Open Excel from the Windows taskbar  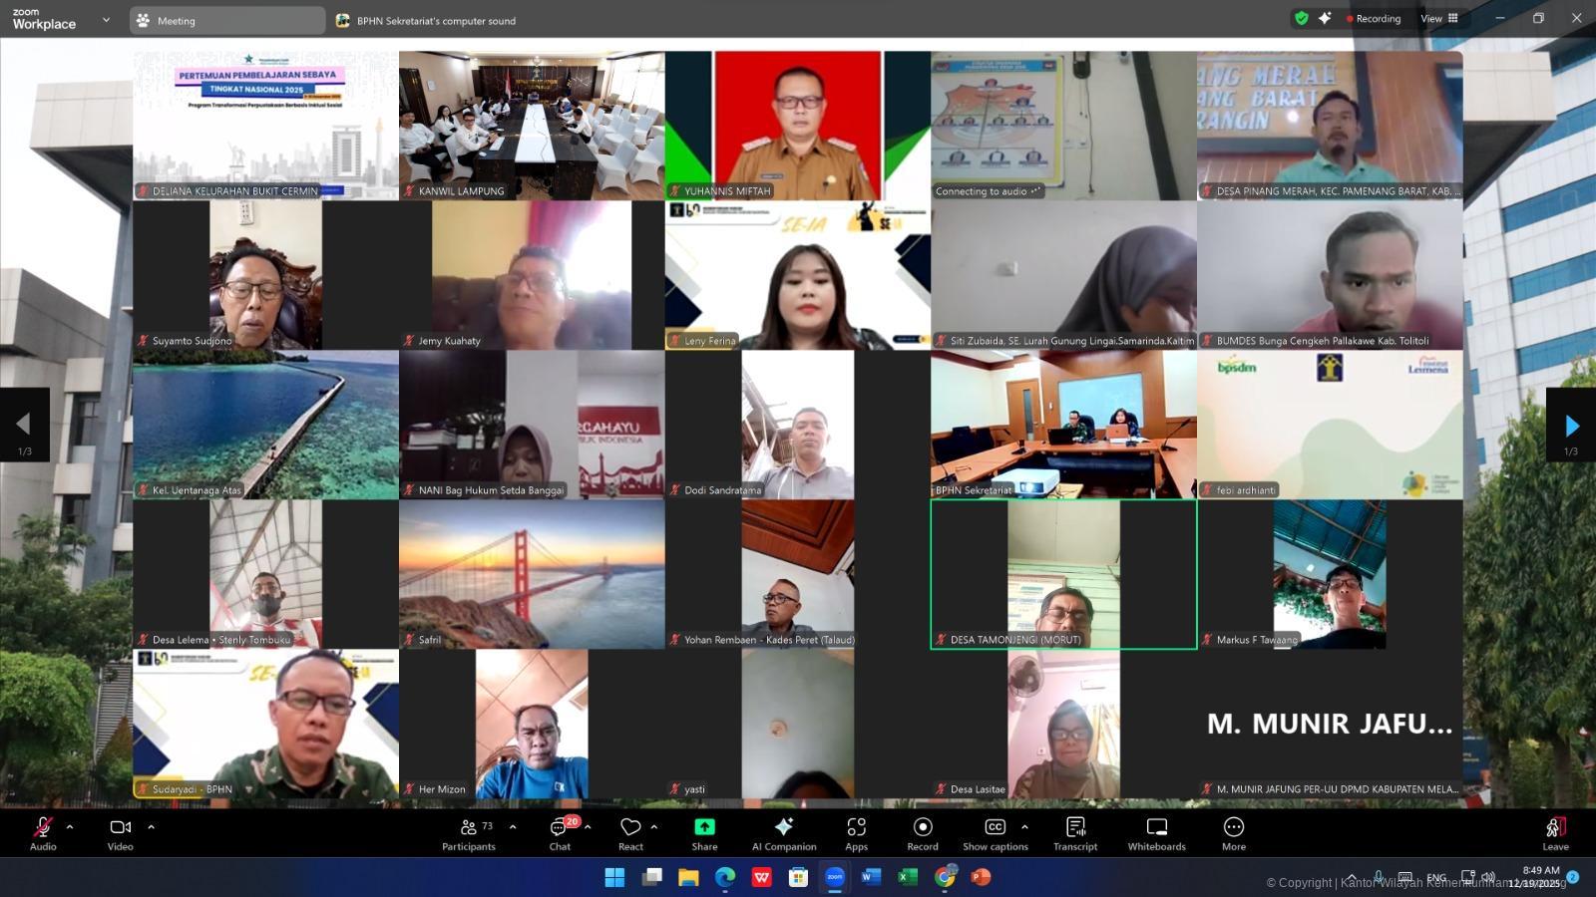click(908, 877)
